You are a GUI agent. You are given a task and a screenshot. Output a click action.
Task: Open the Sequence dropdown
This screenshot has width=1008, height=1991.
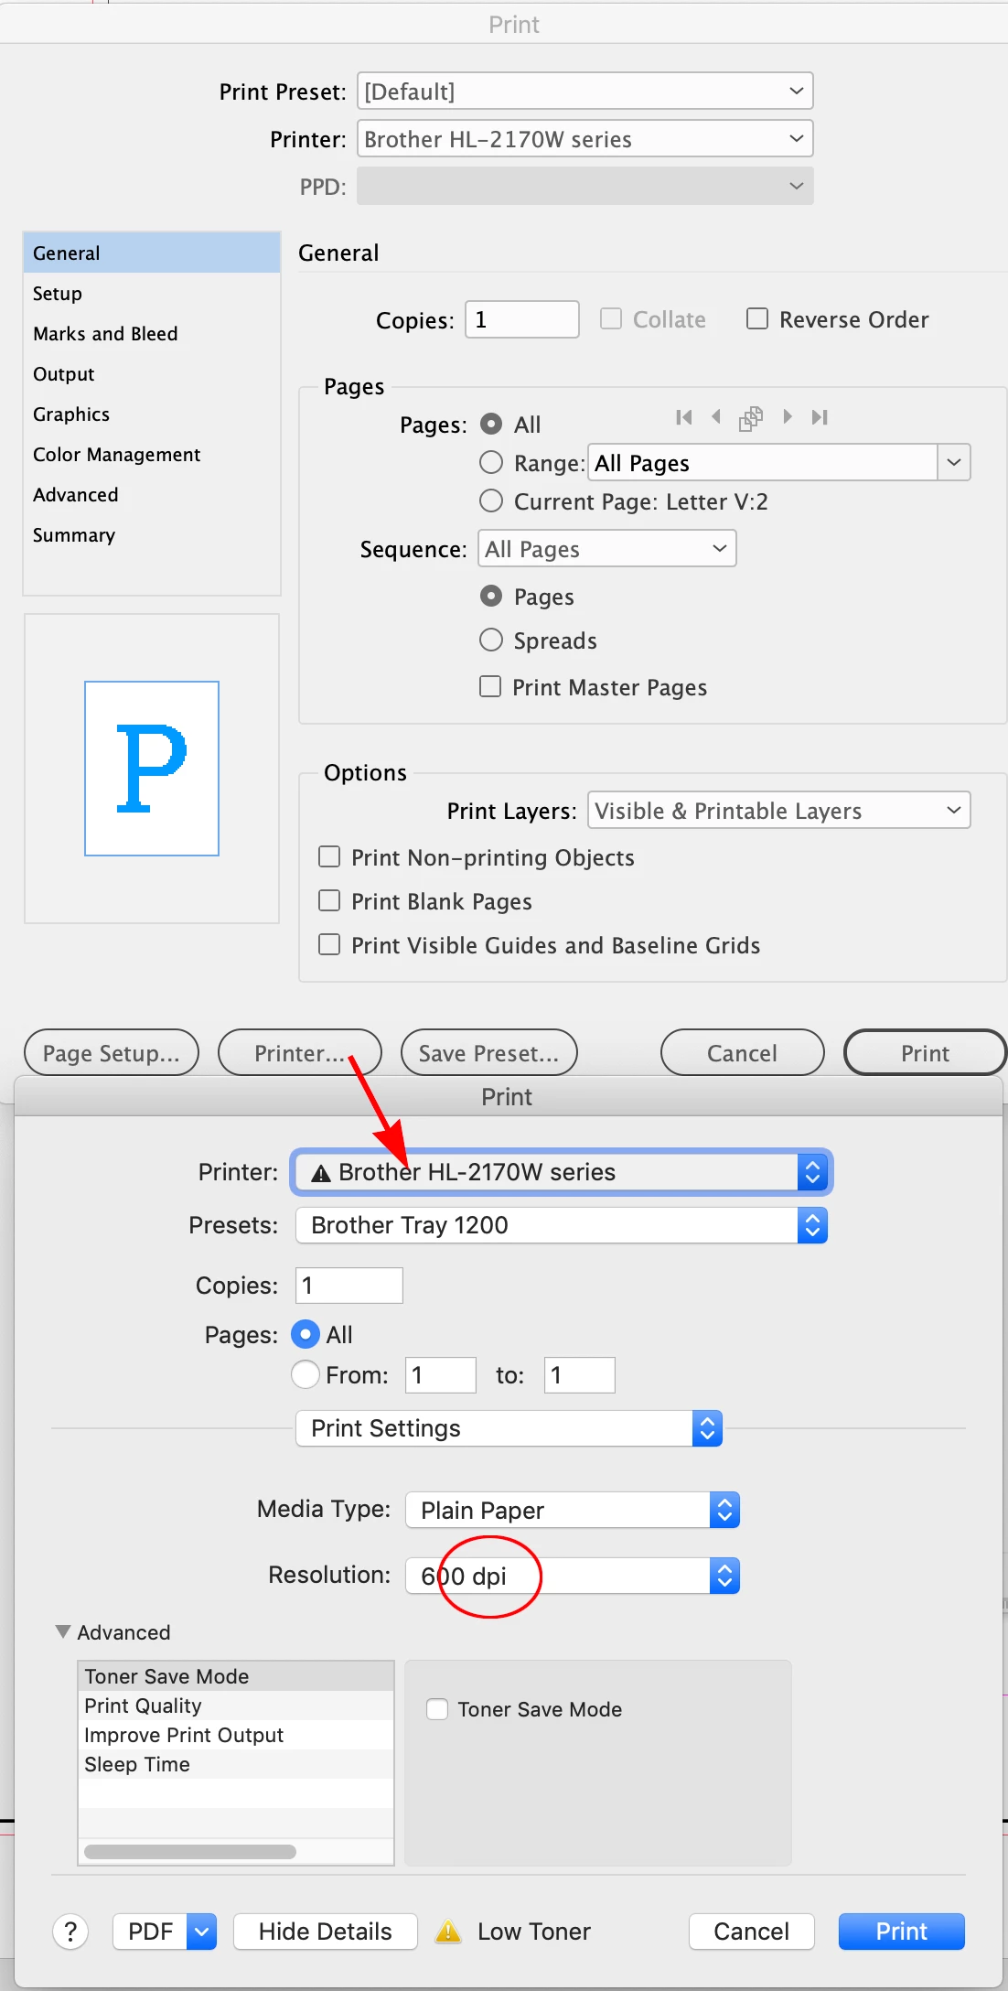607,548
